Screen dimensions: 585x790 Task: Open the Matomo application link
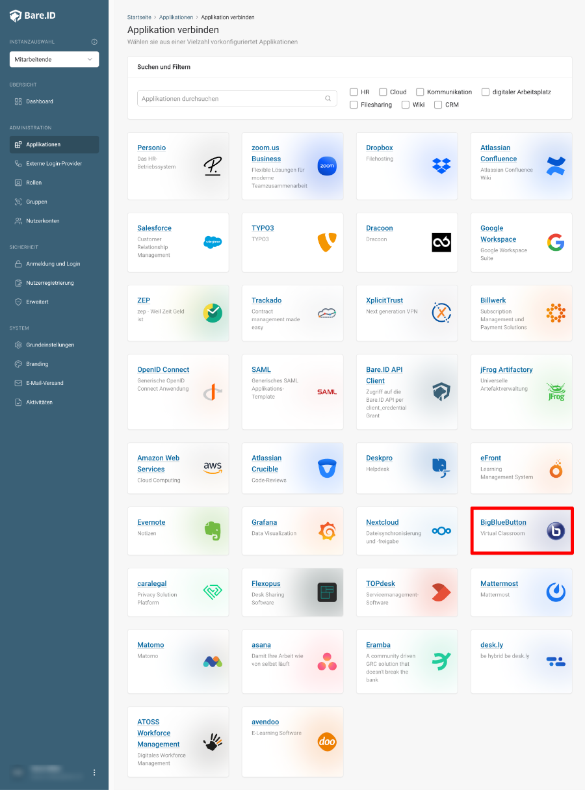pos(150,645)
